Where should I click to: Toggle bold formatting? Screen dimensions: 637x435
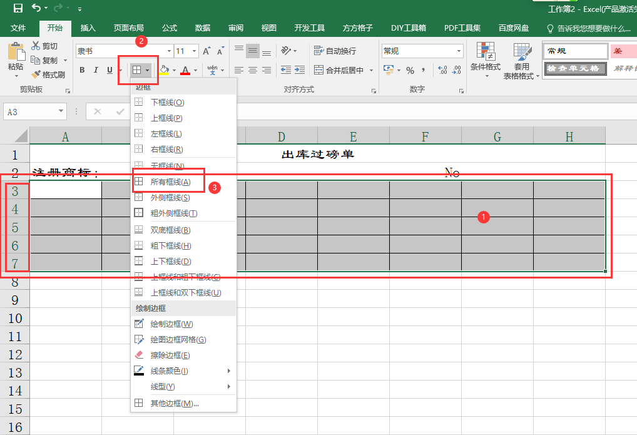coord(82,70)
